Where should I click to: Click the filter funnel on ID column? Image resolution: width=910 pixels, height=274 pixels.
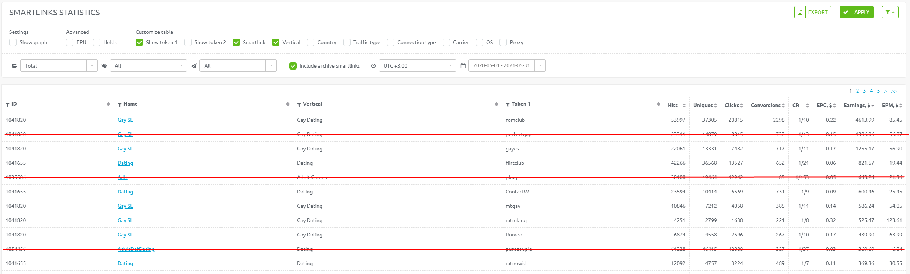tap(7, 105)
